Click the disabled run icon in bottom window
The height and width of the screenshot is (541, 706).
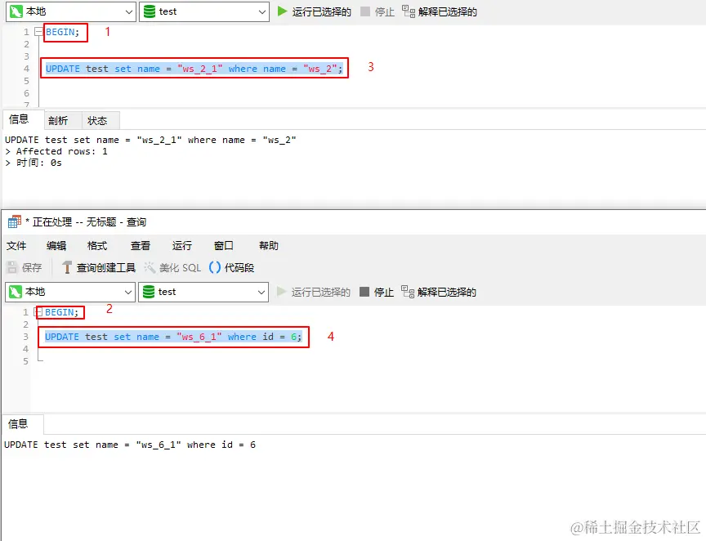(281, 292)
